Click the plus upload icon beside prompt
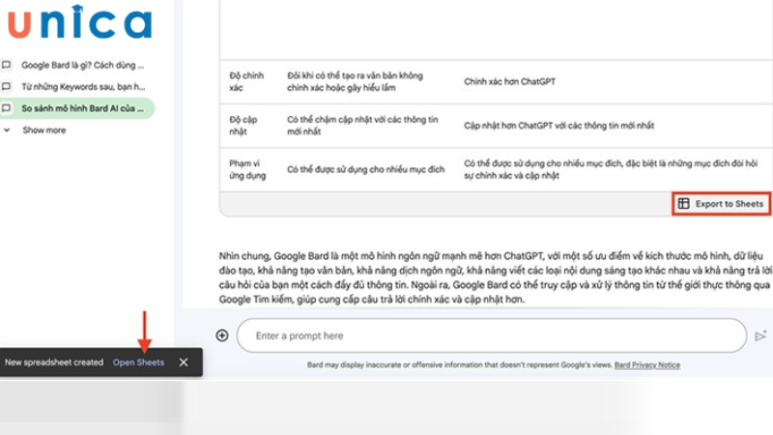Viewport: 773px width, 435px height. [x=222, y=335]
